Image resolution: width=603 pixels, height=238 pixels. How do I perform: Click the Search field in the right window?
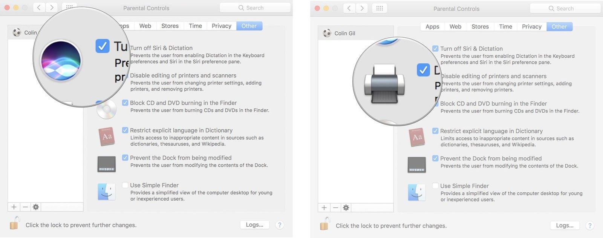click(565, 8)
